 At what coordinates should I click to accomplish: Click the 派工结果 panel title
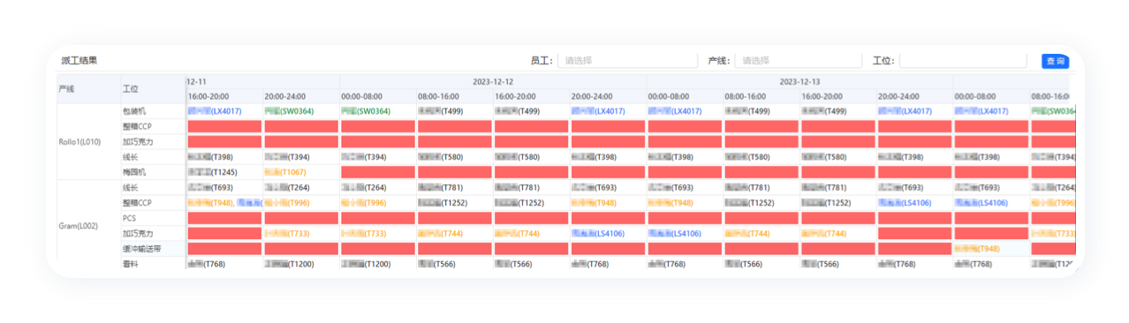[x=80, y=61]
